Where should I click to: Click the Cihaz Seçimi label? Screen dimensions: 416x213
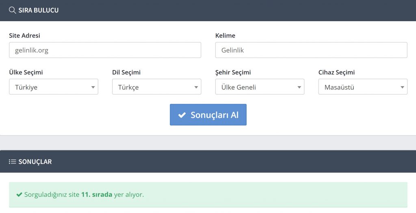336,72
